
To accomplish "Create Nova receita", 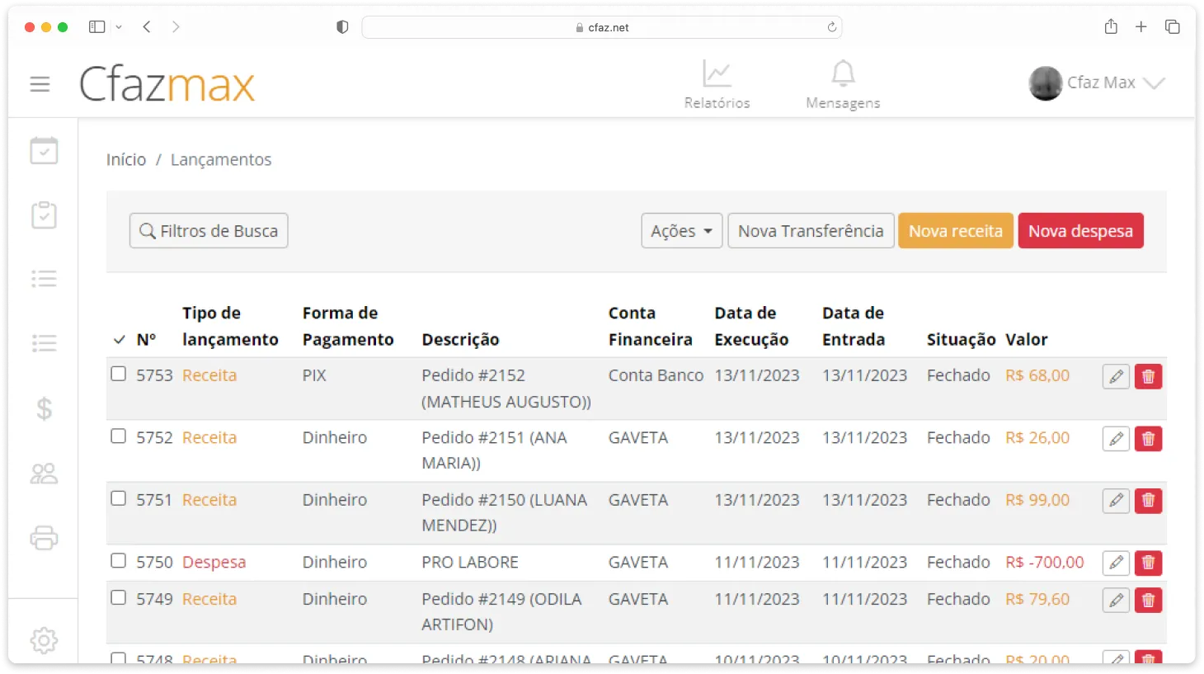I will click(x=956, y=231).
